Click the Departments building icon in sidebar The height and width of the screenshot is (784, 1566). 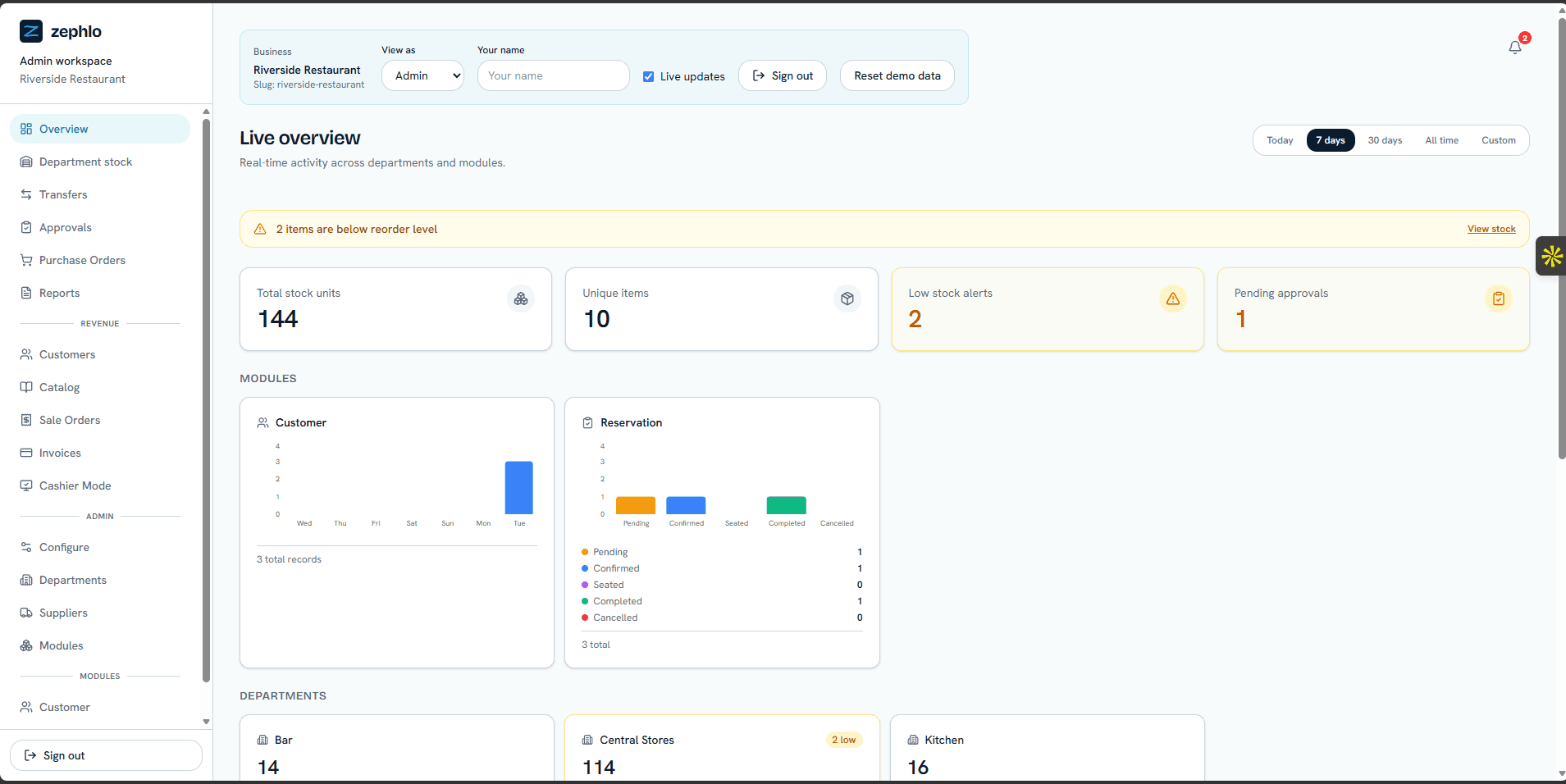coord(26,580)
